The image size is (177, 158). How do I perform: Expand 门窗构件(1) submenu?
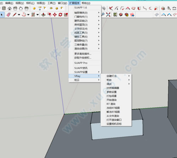click(85, 17)
